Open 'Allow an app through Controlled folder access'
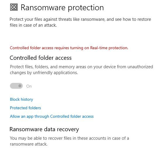This screenshot has width=164, height=152. (52, 116)
